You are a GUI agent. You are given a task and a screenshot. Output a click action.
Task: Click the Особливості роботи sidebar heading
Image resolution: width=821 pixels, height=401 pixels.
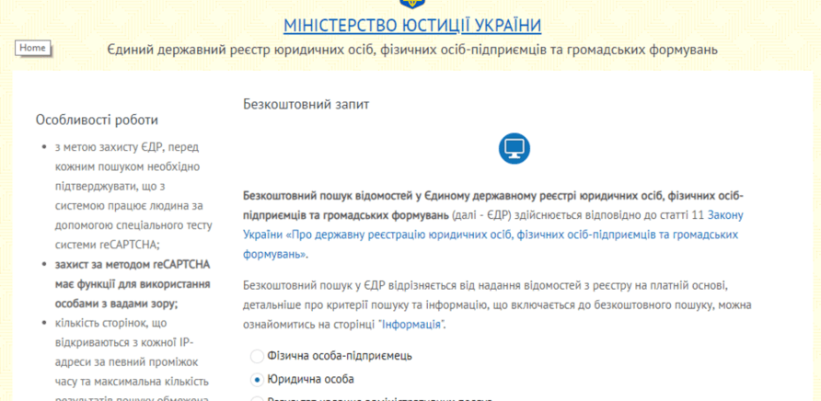click(x=97, y=120)
